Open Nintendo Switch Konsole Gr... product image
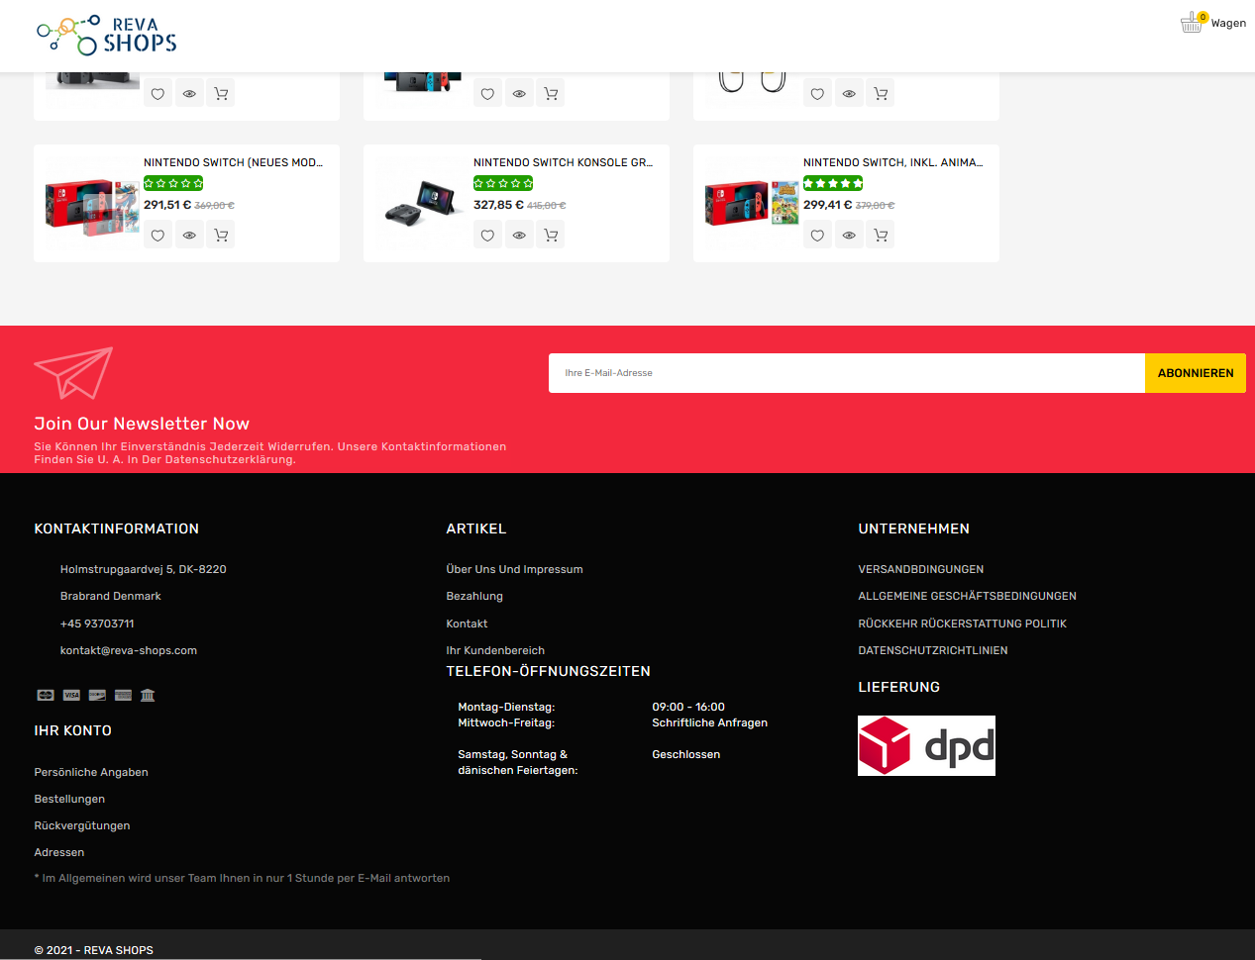This screenshot has width=1255, height=960. [422, 203]
